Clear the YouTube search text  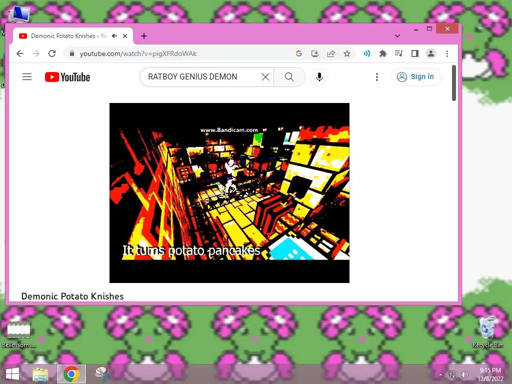click(265, 77)
